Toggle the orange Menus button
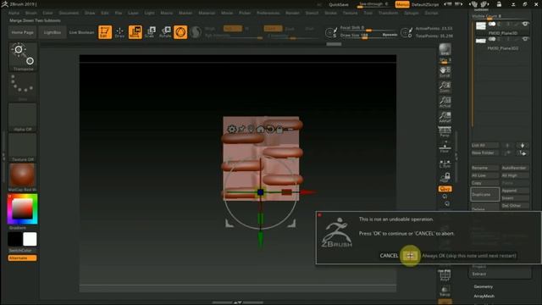The image size is (542, 305). 402,4
